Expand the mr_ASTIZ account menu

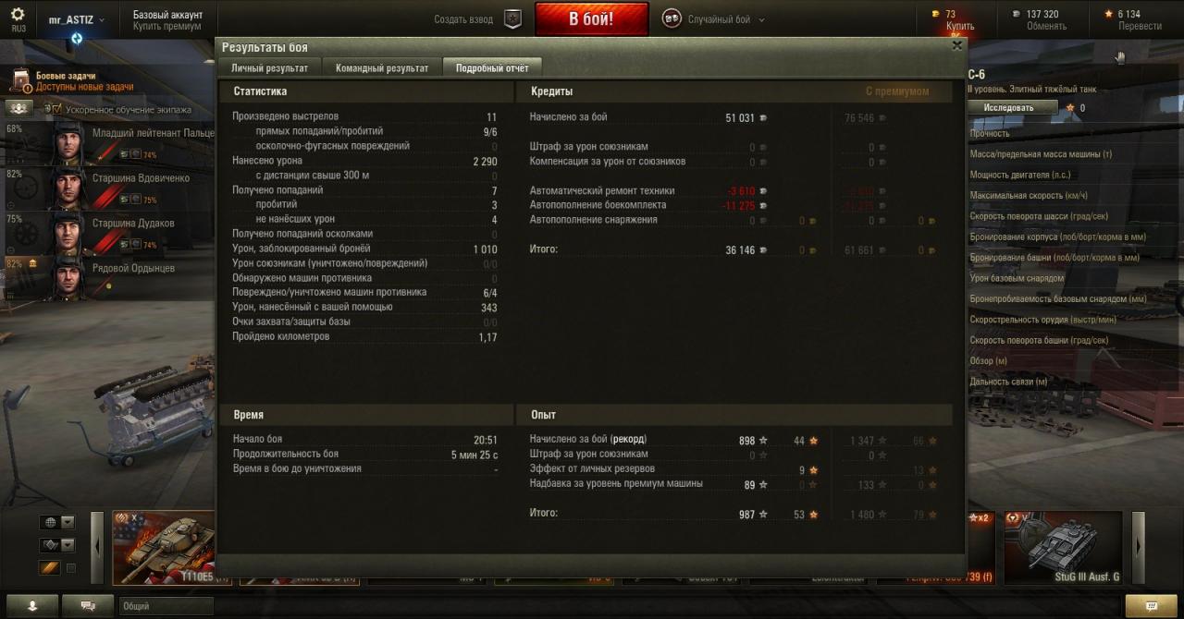tap(76, 19)
